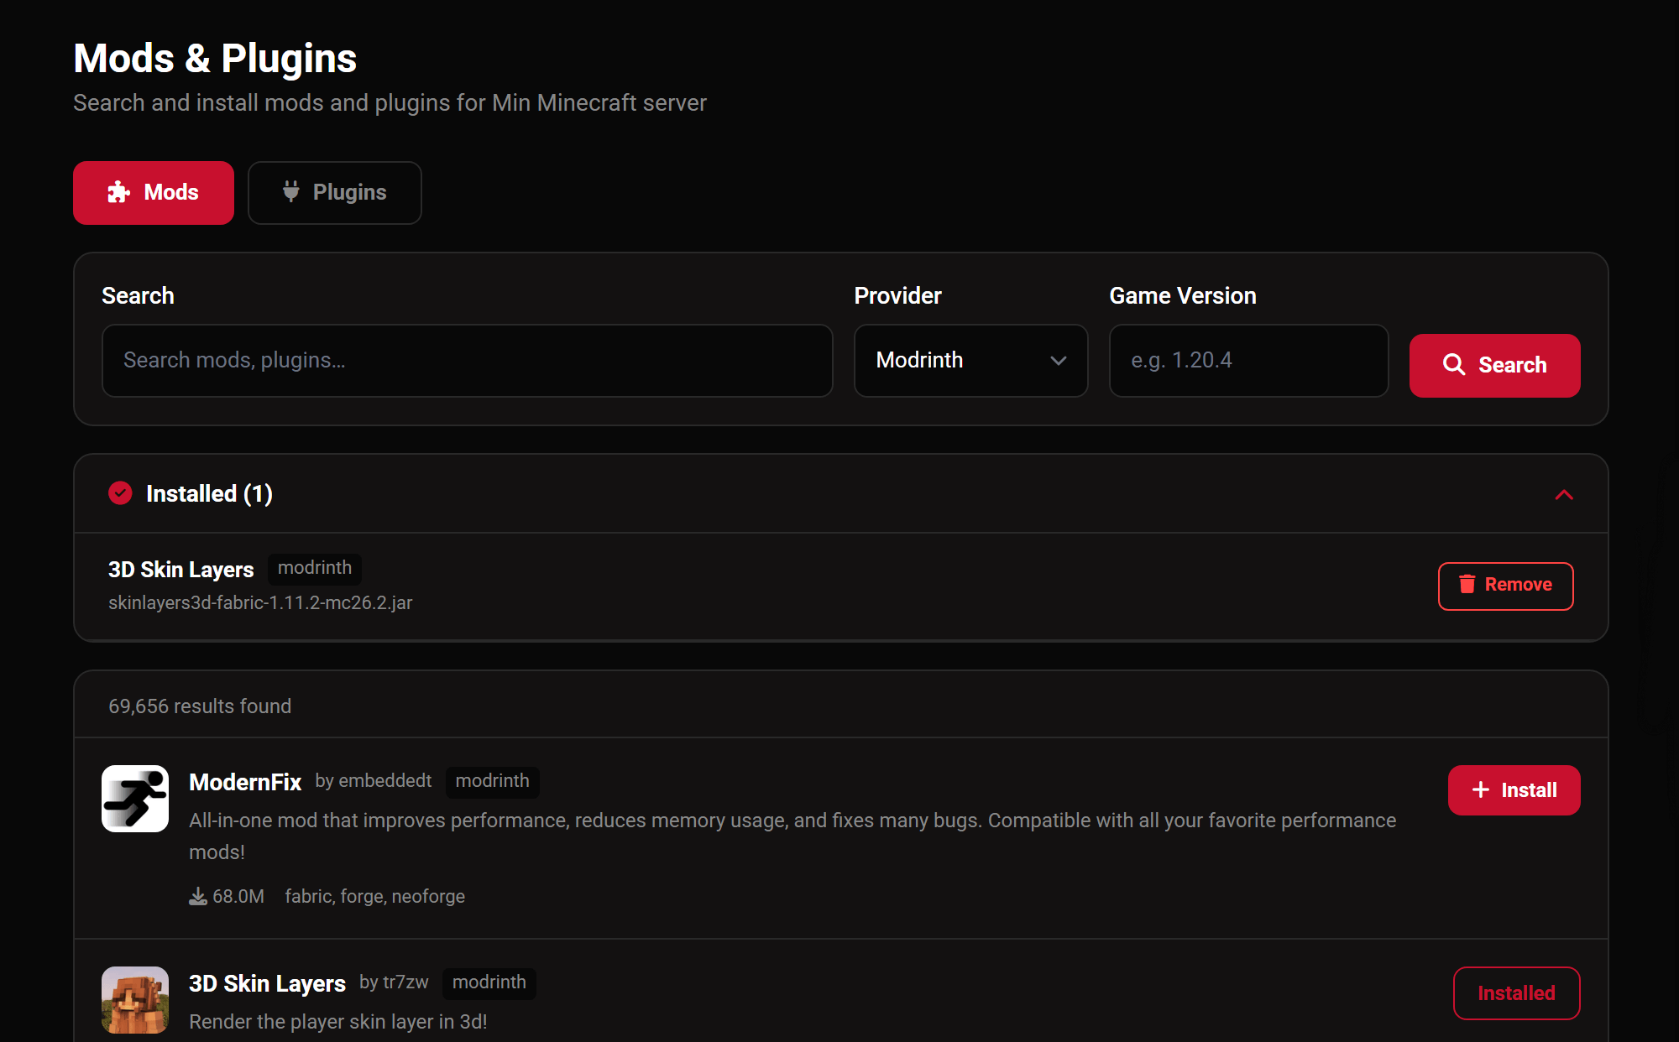Click the 68.0M download count
This screenshot has width=1679, height=1042.
238,897
